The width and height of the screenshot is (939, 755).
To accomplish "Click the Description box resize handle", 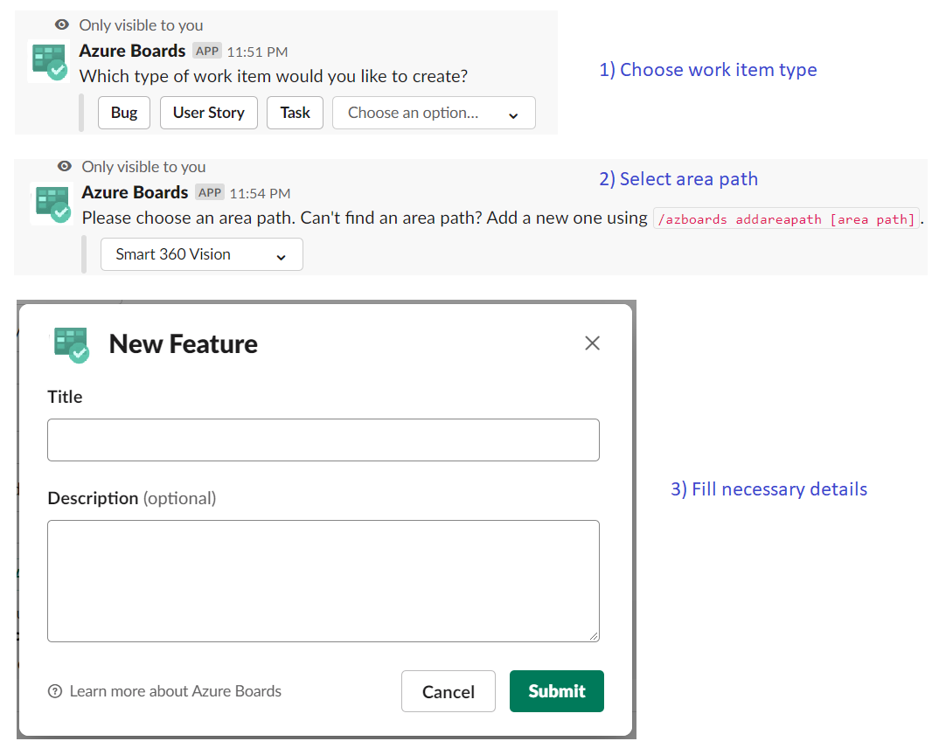I will point(594,636).
